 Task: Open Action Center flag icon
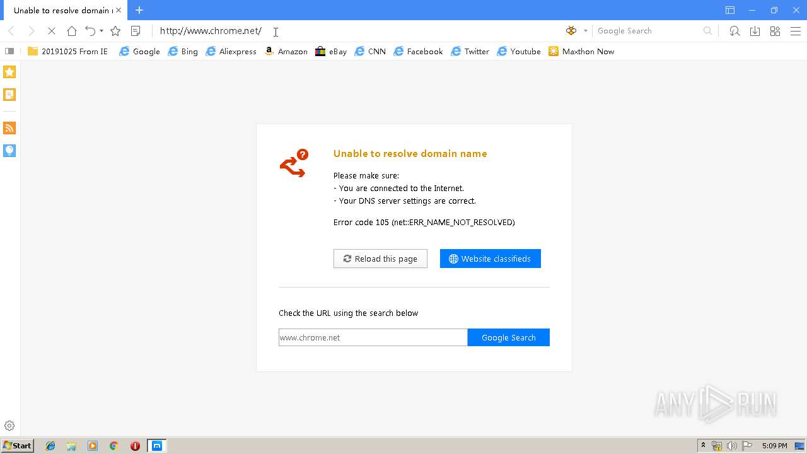747,446
